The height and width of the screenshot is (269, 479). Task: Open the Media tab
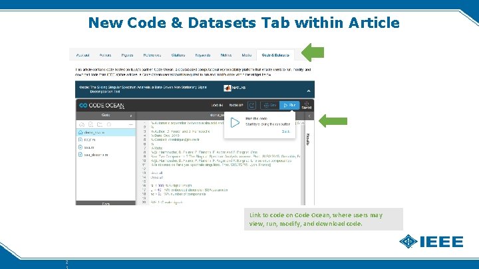(x=247, y=55)
